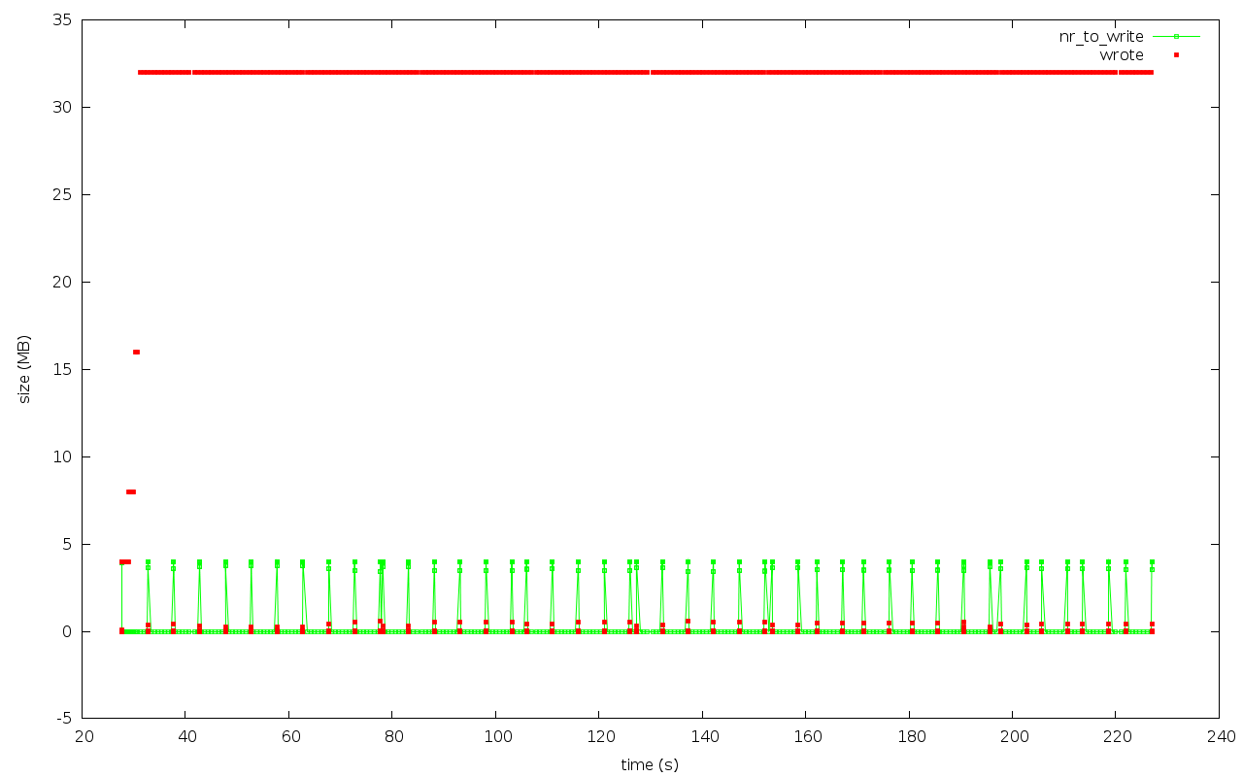Click the green nr_to_write legend line sample

coord(1176,37)
